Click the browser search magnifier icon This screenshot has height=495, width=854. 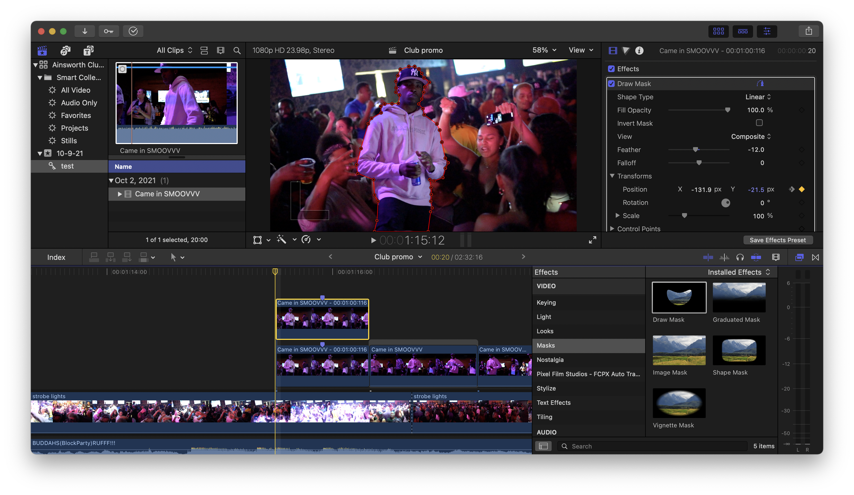click(237, 51)
